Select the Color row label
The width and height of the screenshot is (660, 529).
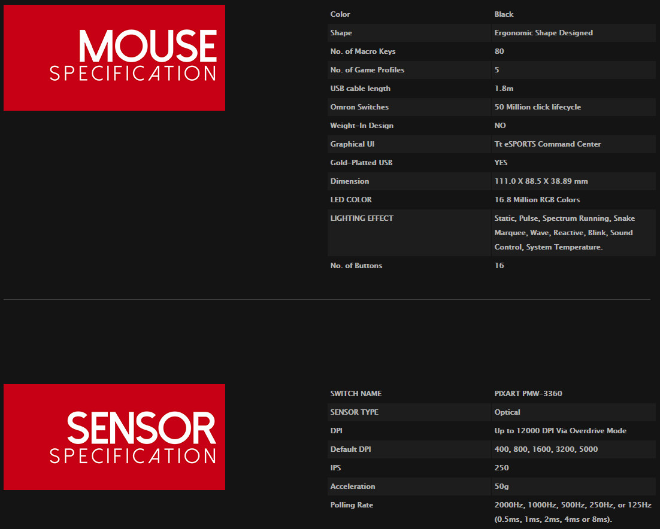340,14
